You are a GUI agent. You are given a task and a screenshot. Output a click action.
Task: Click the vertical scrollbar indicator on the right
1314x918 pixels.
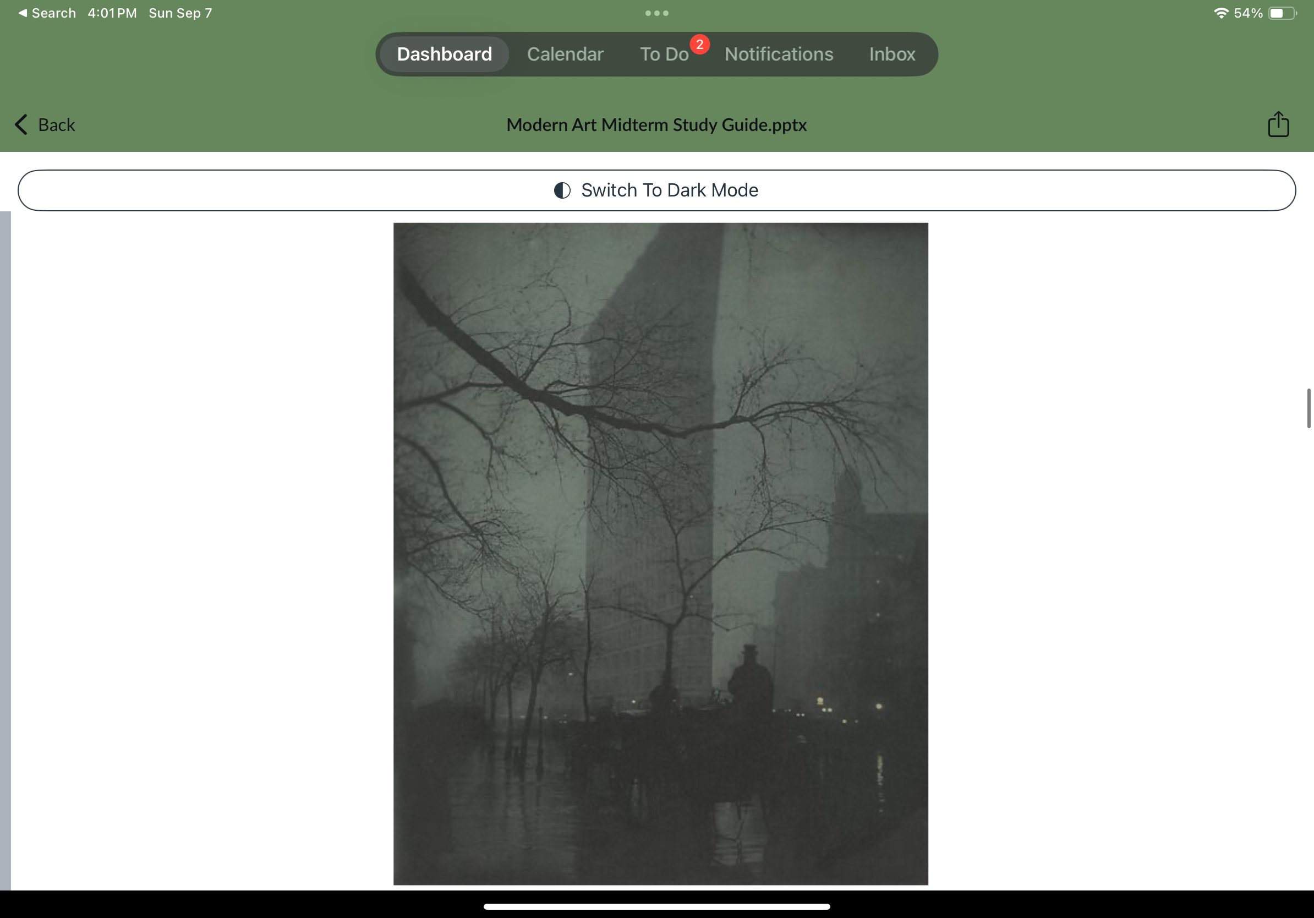point(1308,408)
